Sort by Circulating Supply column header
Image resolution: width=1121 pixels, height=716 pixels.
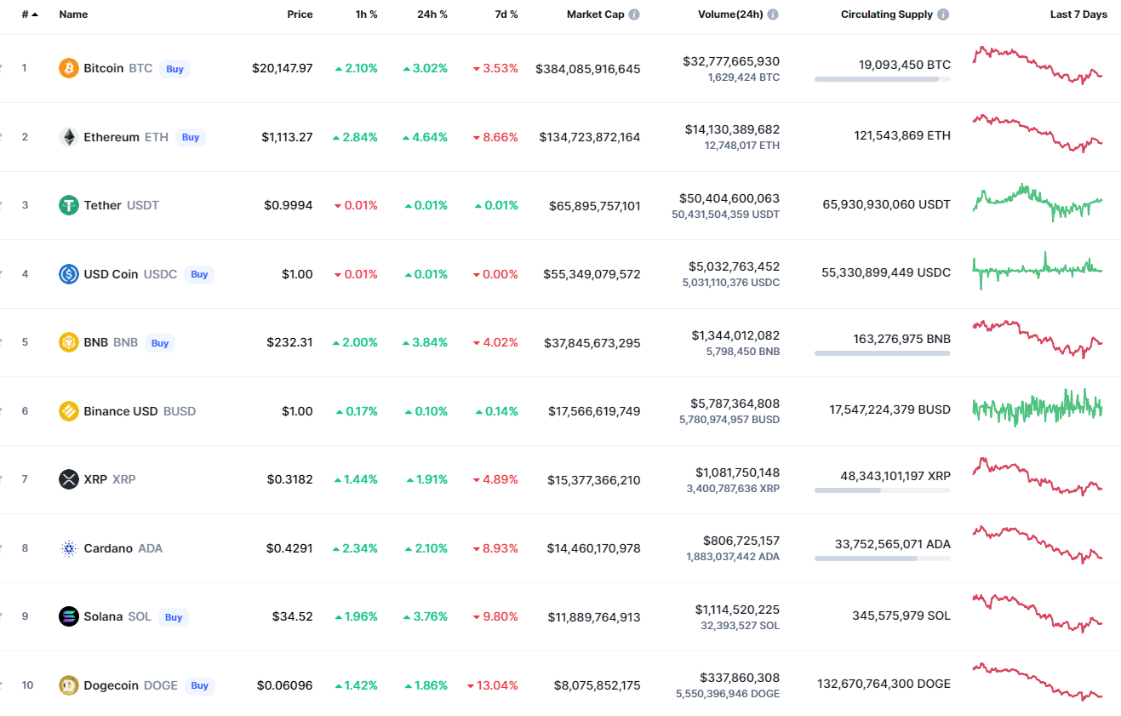(887, 14)
